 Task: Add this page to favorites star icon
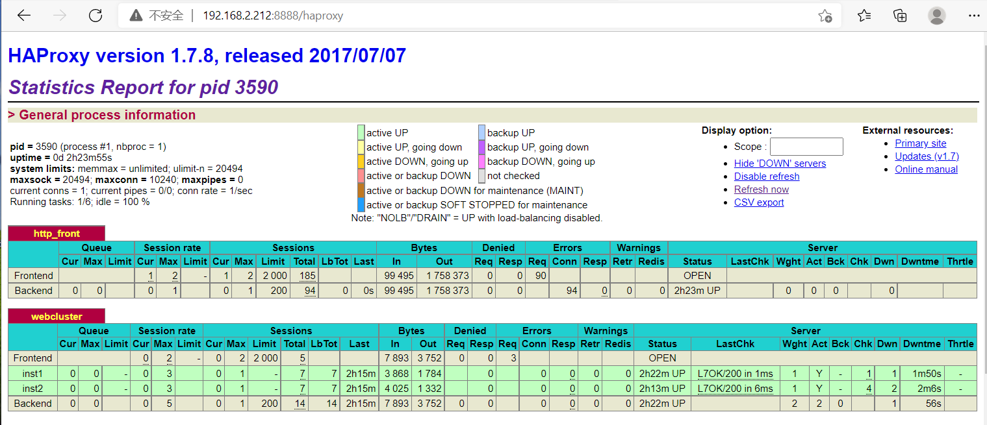[x=825, y=16]
